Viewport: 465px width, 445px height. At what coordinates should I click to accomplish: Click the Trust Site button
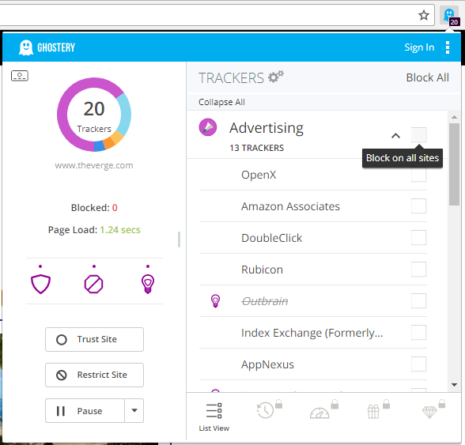(x=94, y=339)
